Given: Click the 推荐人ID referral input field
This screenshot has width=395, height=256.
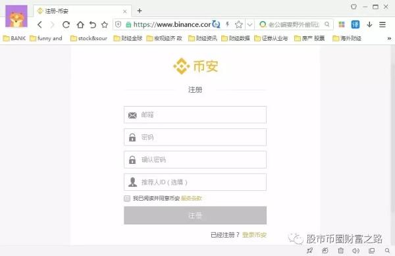Looking at the screenshot, I should 195,182.
